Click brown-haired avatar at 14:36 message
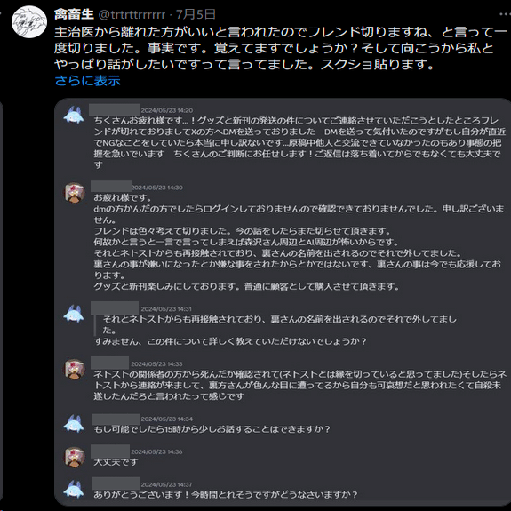 point(74,457)
